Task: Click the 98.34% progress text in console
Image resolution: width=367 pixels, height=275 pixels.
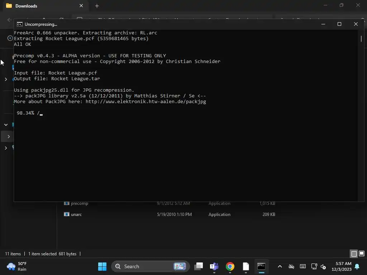Action: (25, 113)
